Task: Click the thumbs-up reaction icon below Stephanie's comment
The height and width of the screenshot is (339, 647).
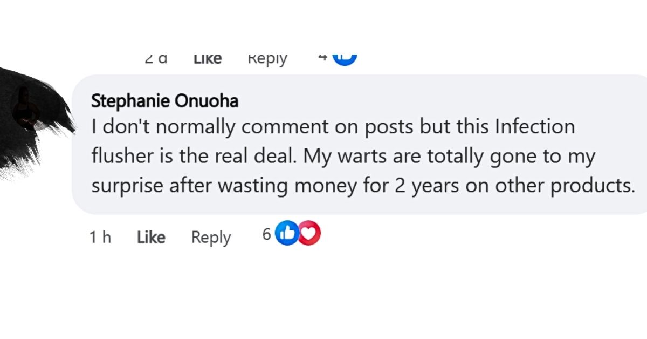Action: point(286,233)
